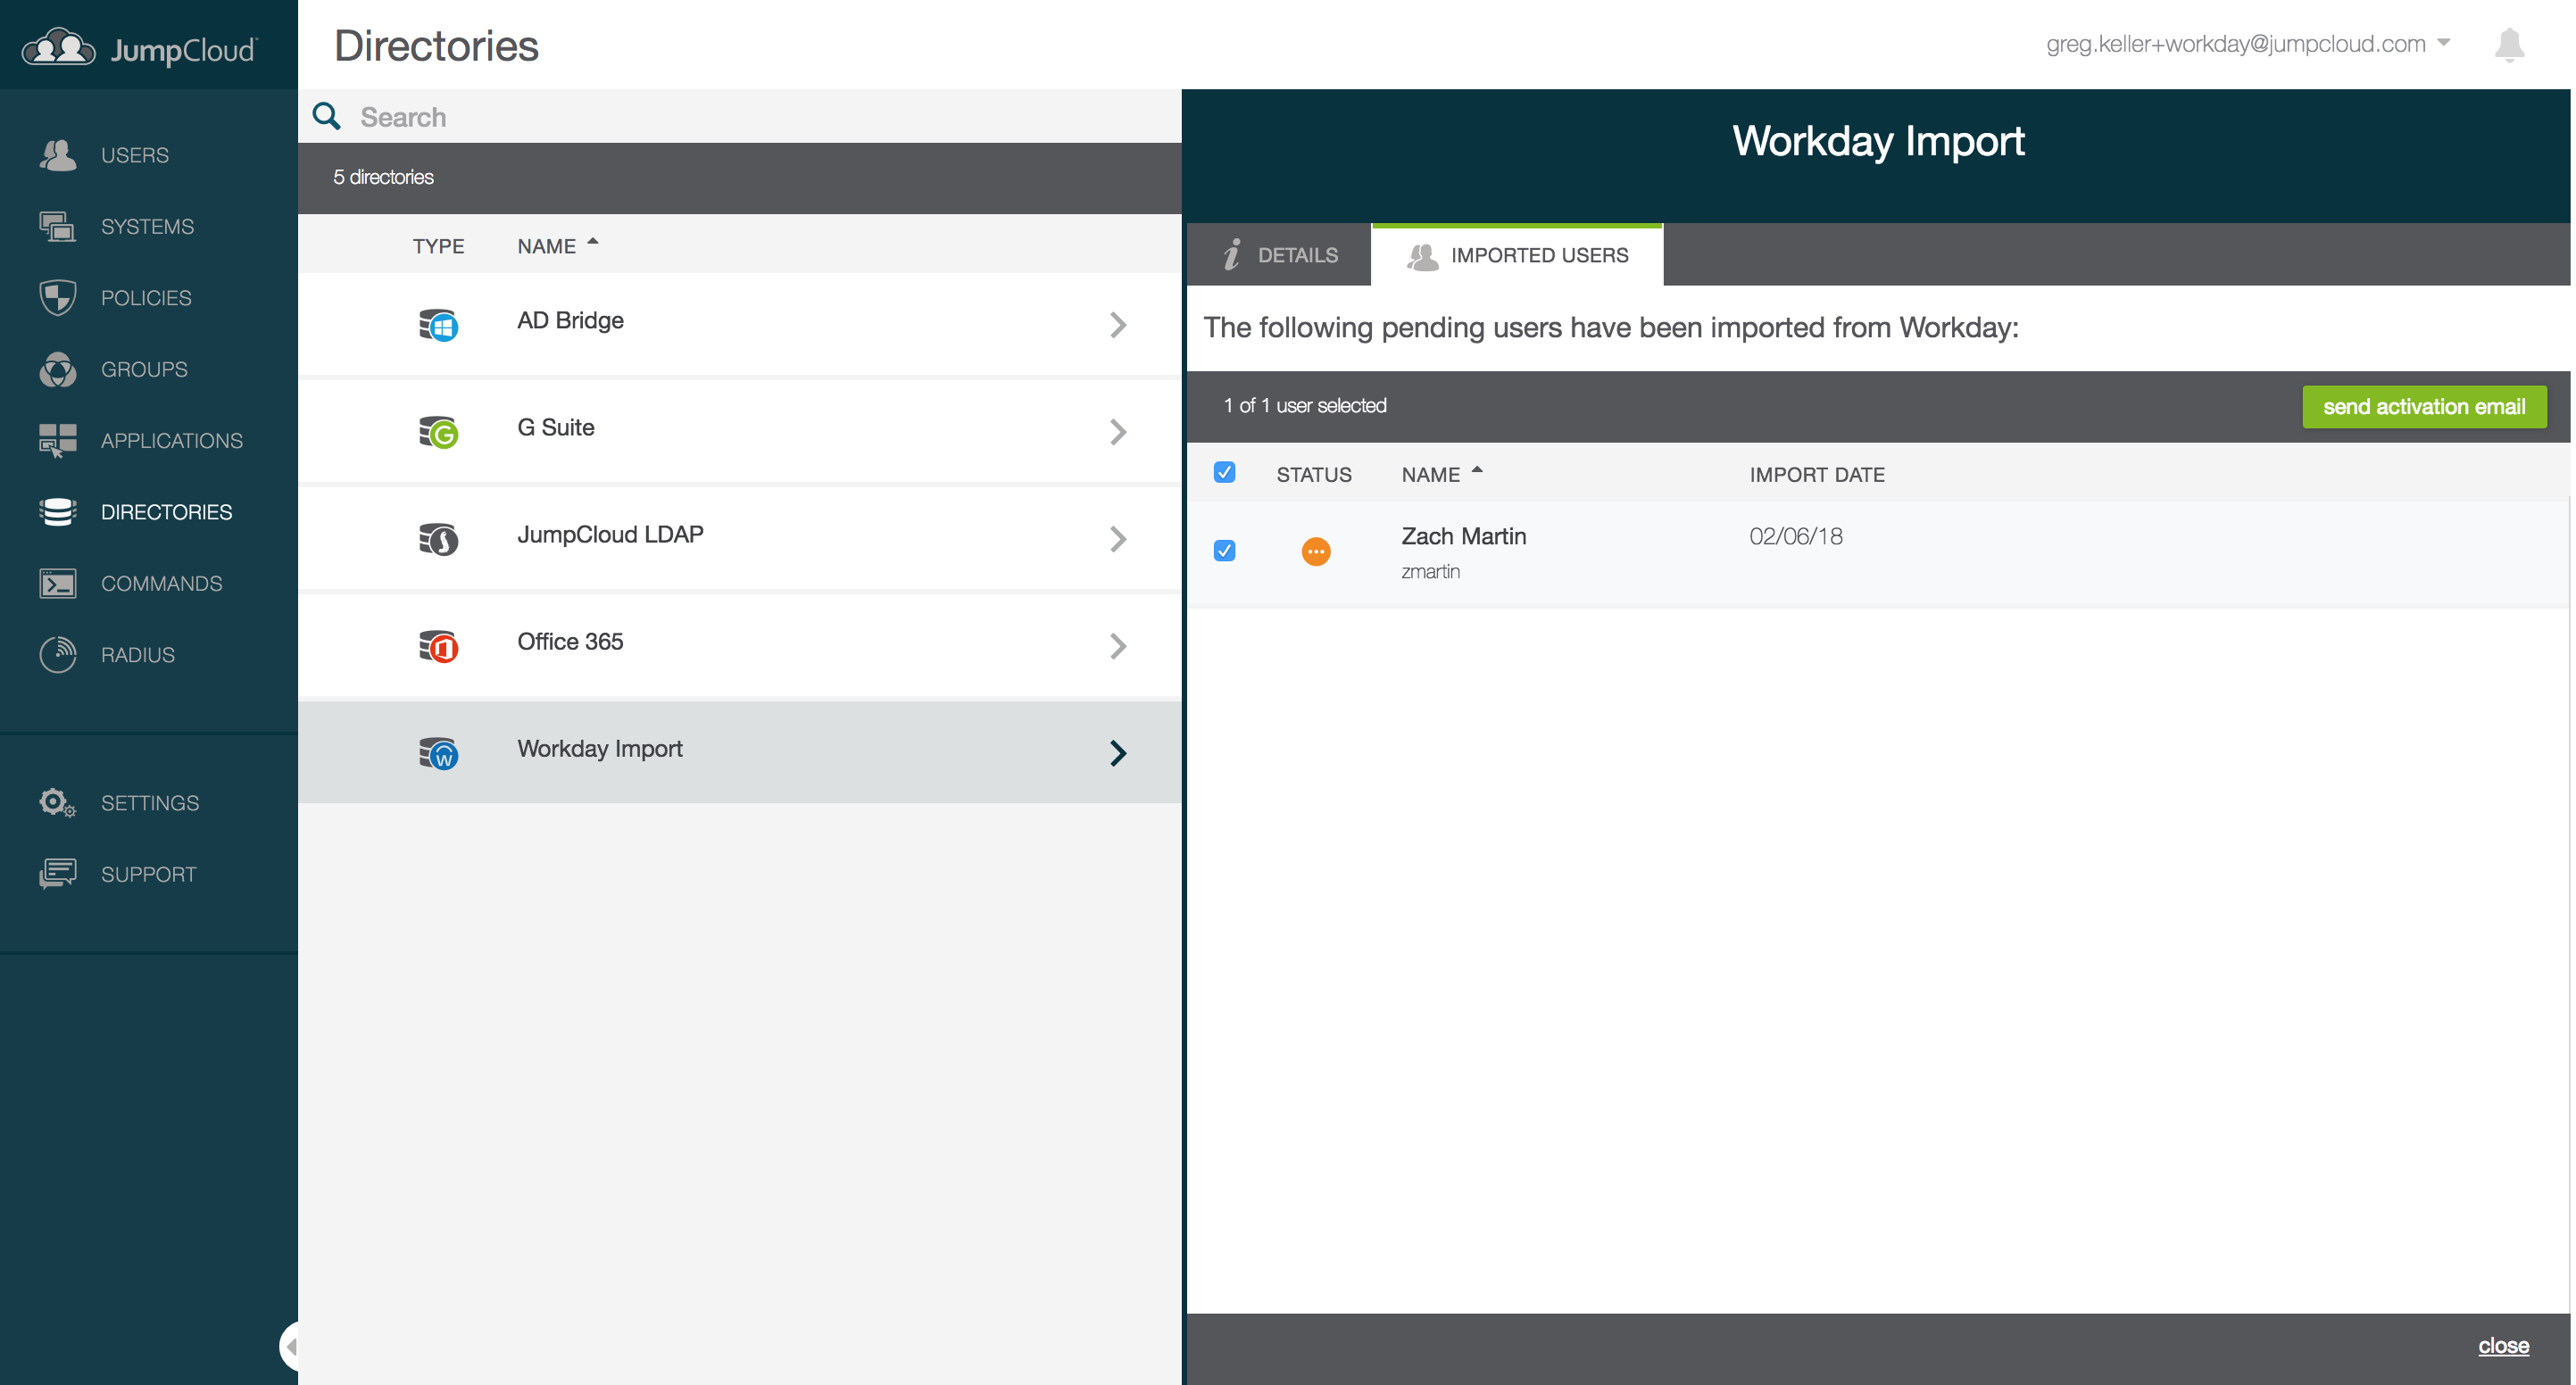The width and height of the screenshot is (2576, 1385).
Task: Click the orange pending status icon
Action: click(1315, 551)
